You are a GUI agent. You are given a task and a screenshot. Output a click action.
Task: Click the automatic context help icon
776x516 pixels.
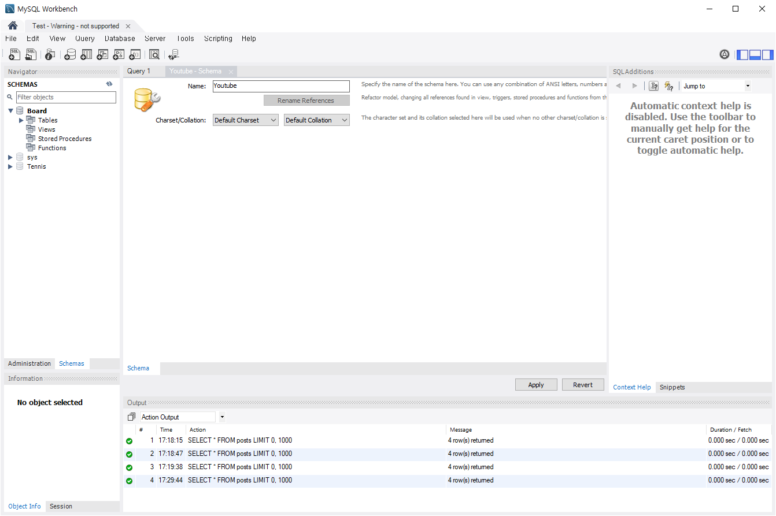pyautogui.click(x=669, y=86)
